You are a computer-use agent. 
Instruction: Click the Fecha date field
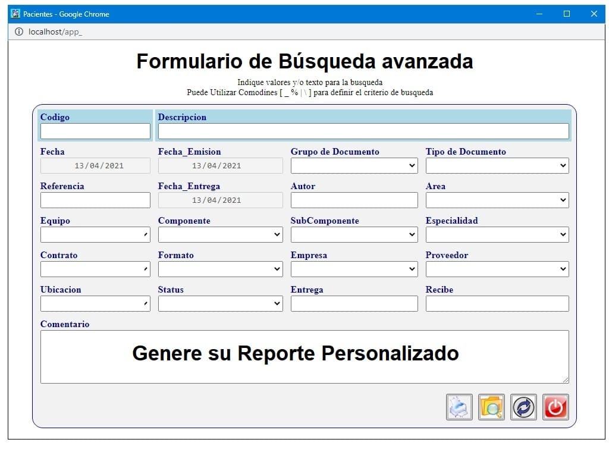[95, 166]
